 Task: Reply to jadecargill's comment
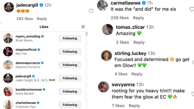pos(42,19)
